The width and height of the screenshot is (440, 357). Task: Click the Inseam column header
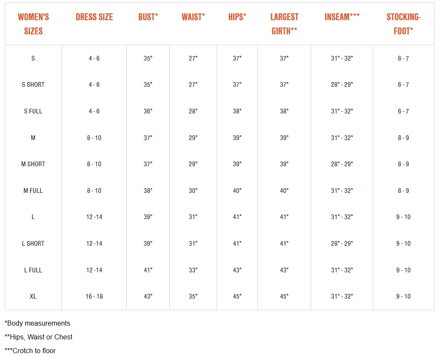coord(342,17)
